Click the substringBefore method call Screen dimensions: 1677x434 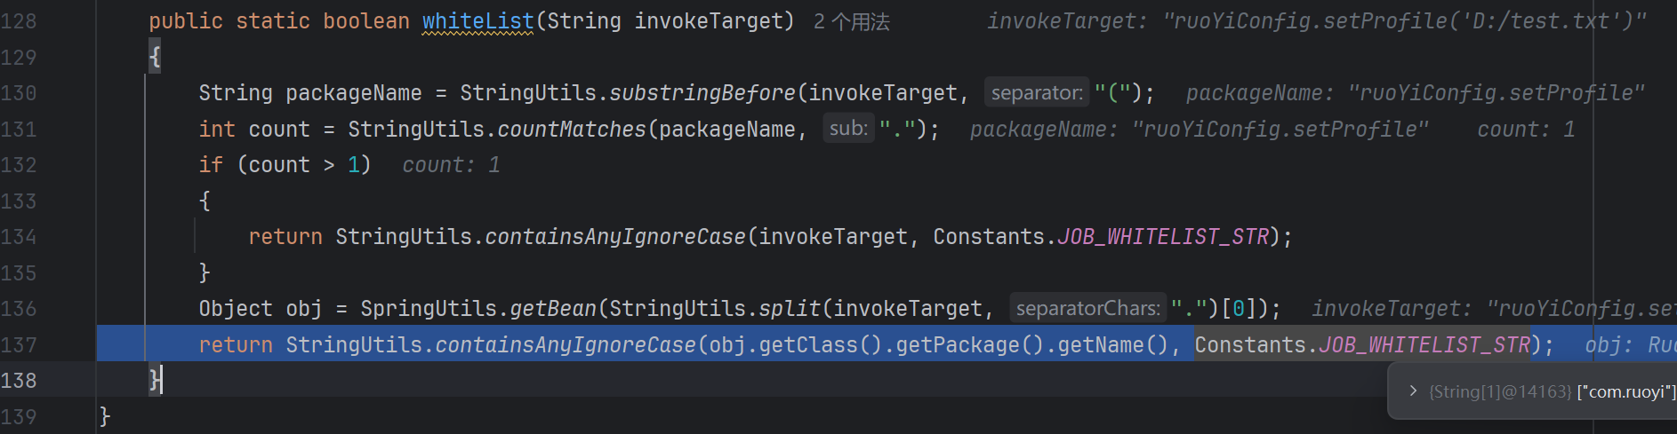pos(702,92)
